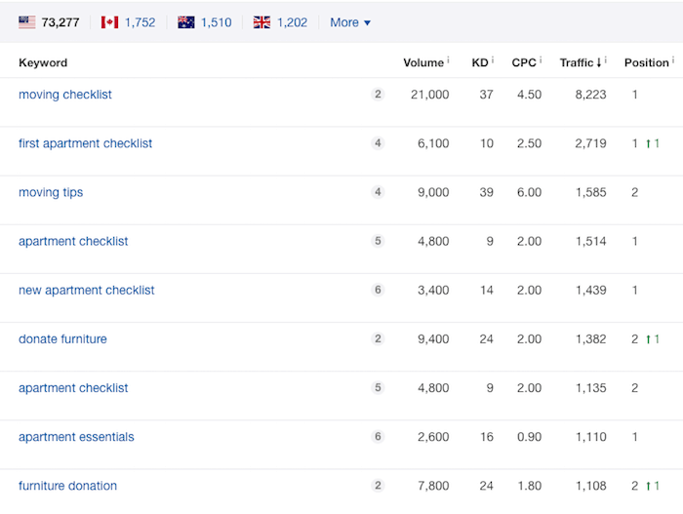The image size is (683, 514).
Task: Click the 6,100 volume value
Action: pos(433,143)
